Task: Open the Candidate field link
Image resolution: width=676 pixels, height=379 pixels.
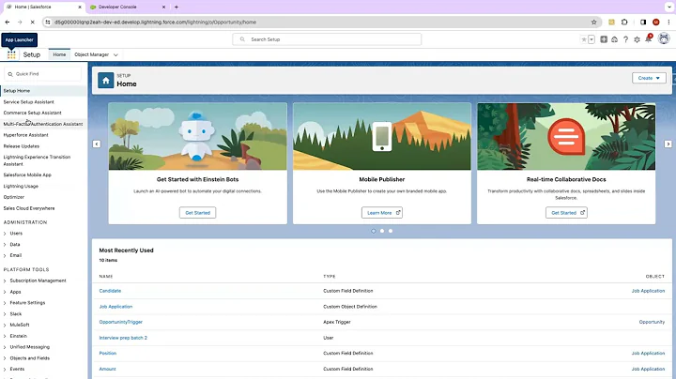Action: coord(110,291)
